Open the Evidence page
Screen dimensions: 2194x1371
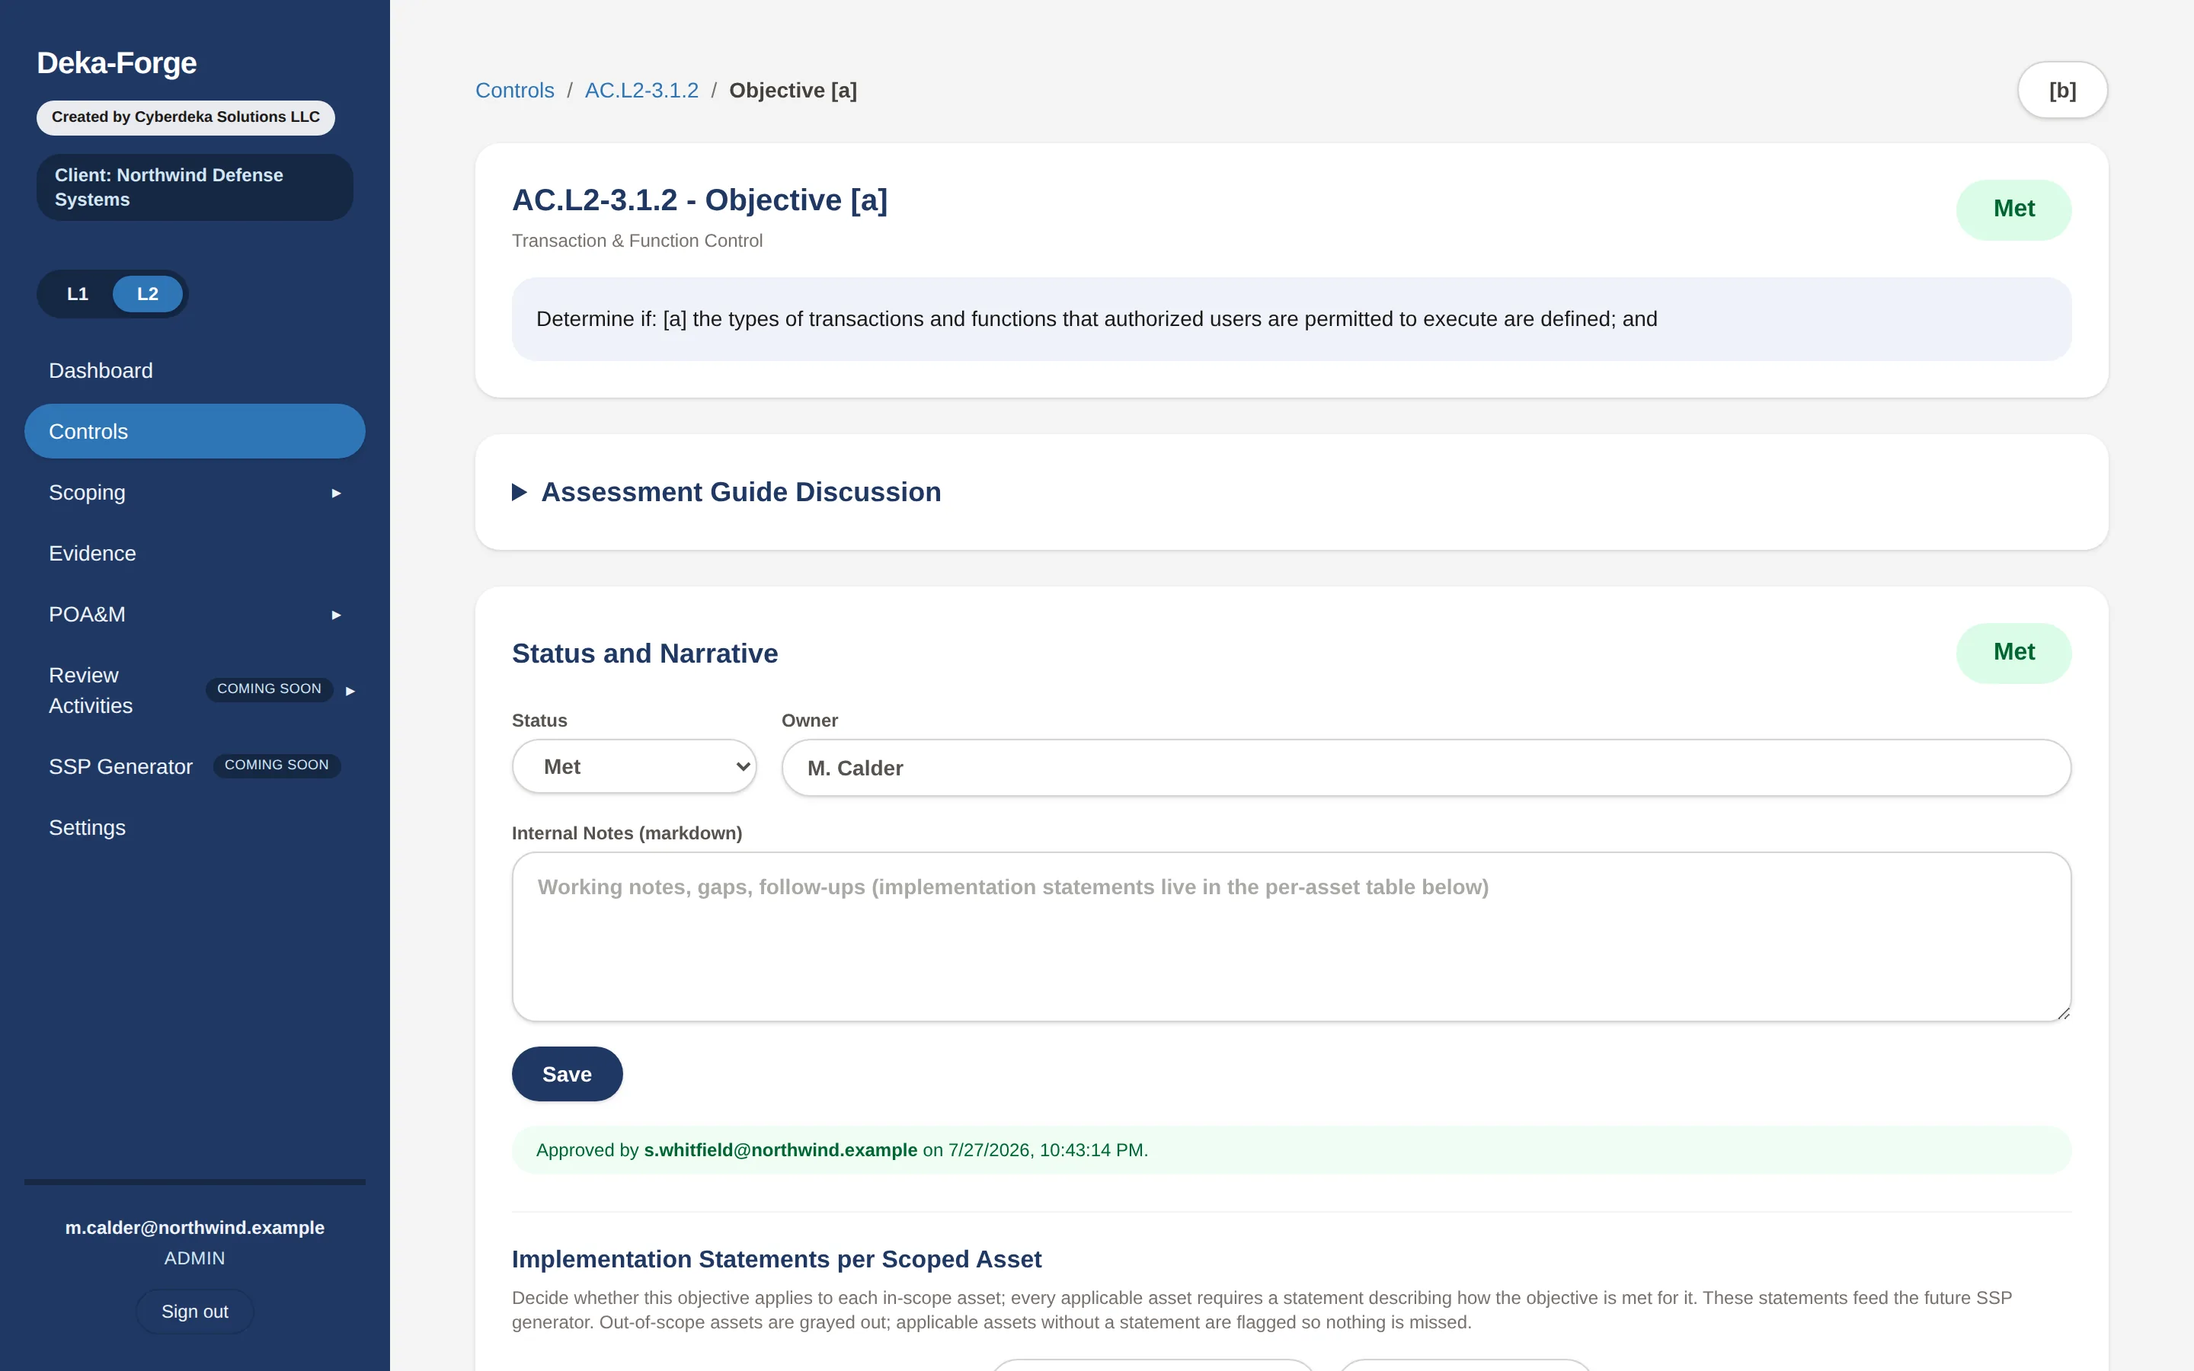tap(195, 553)
